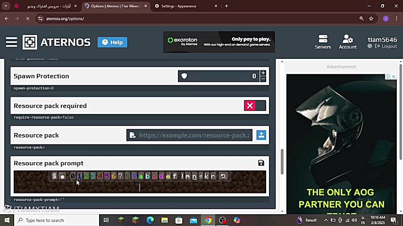Click the taskbar search box

point(57,220)
